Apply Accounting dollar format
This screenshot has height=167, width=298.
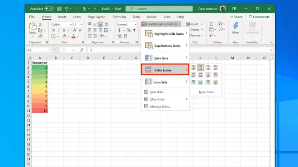coord(119,30)
